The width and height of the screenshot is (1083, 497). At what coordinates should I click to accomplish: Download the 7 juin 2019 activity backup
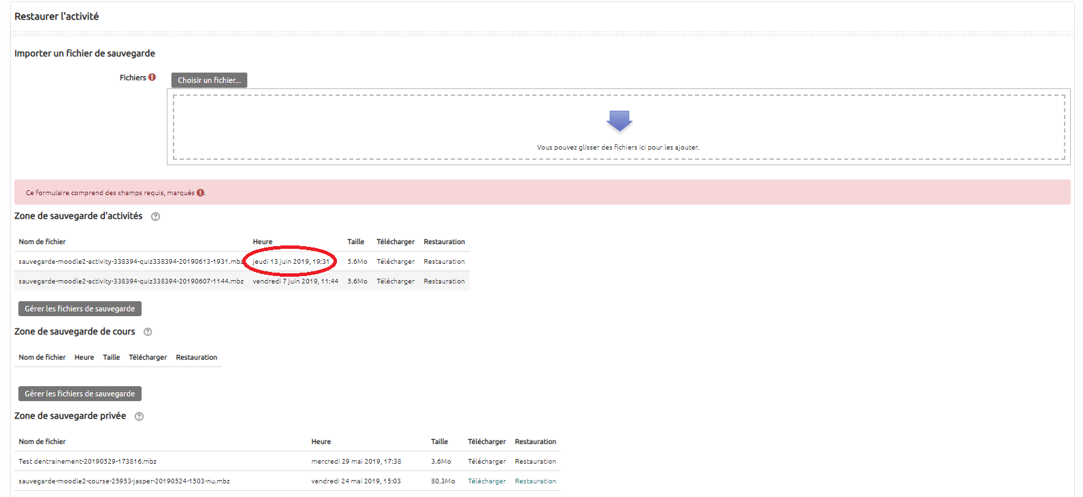click(x=395, y=281)
